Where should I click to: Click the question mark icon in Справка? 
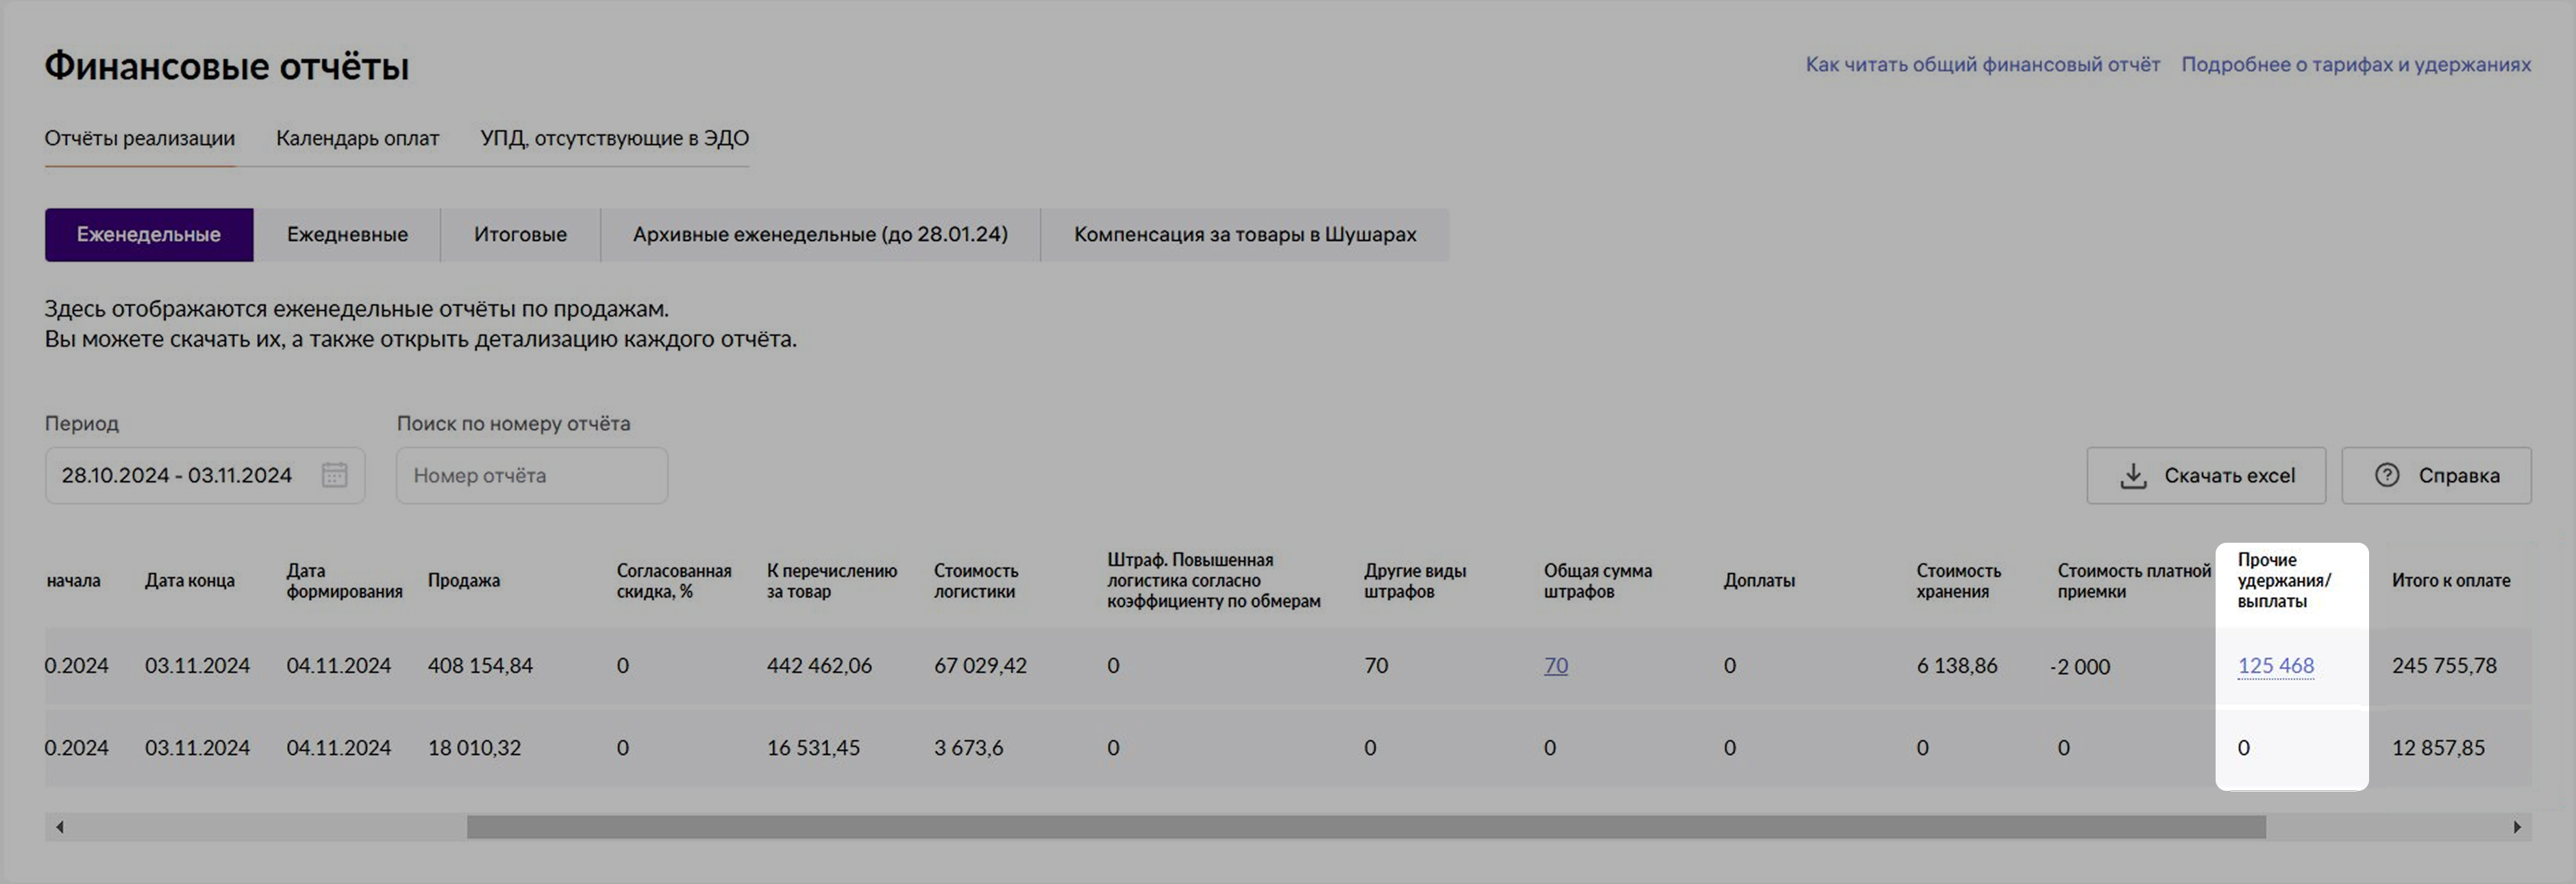(x=2387, y=475)
